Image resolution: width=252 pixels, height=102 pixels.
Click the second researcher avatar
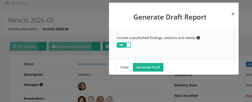91,99
